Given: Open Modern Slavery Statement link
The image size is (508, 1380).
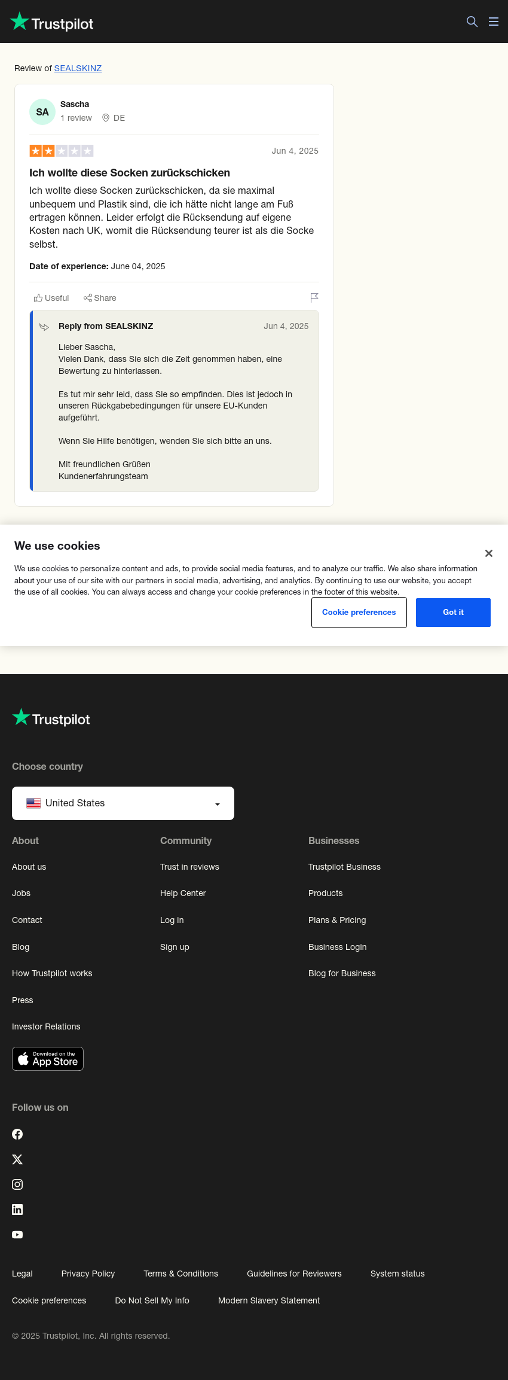Looking at the screenshot, I should tap(269, 1300).
